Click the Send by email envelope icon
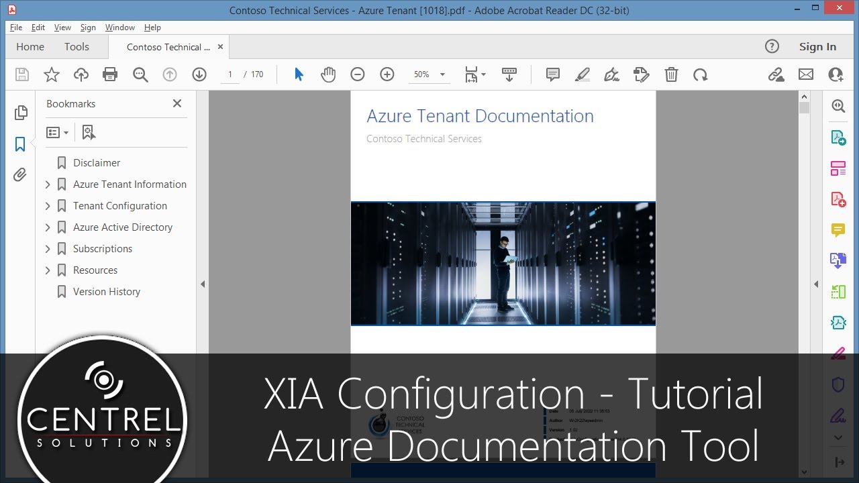The width and height of the screenshot is (859, 483). pyautogui.click(x=806, y=74)
